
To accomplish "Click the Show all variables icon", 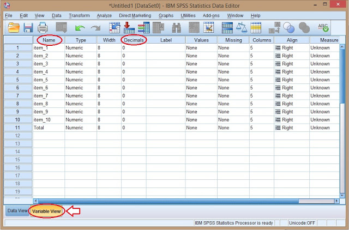I will click(x=304, y=28).
